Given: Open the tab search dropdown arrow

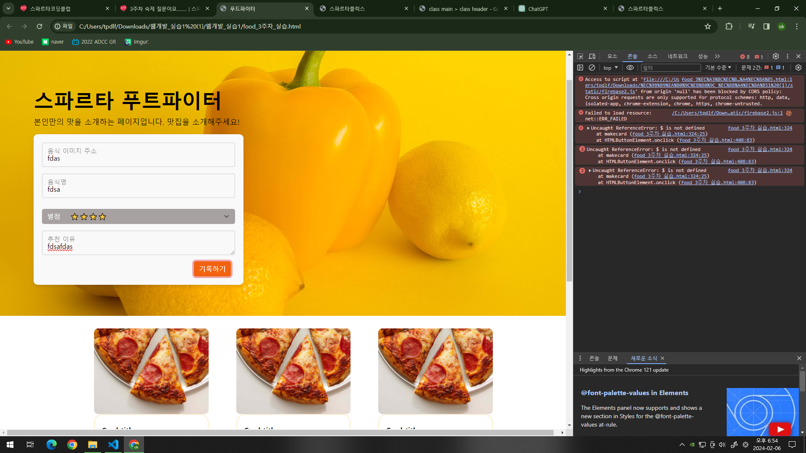Looking at the screenshot, I should pos(8,8).
